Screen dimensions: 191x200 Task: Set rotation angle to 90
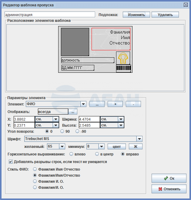[x=62, y=132]
